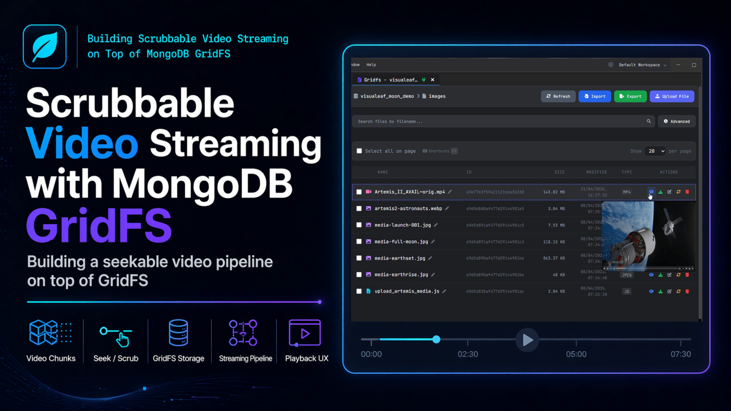This screenshot has height=411, width=731.
Task: Rename Artemis_II_AVAIL~orig.mp4 via pencil icon
Action: coord(450,192)
